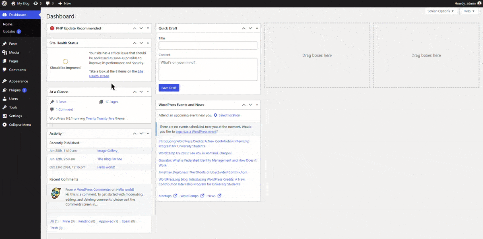
Task: Open My Blog site link
Action: [20, 3]
